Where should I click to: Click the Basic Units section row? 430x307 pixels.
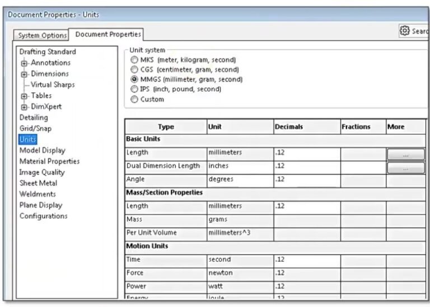click(275, 141)
